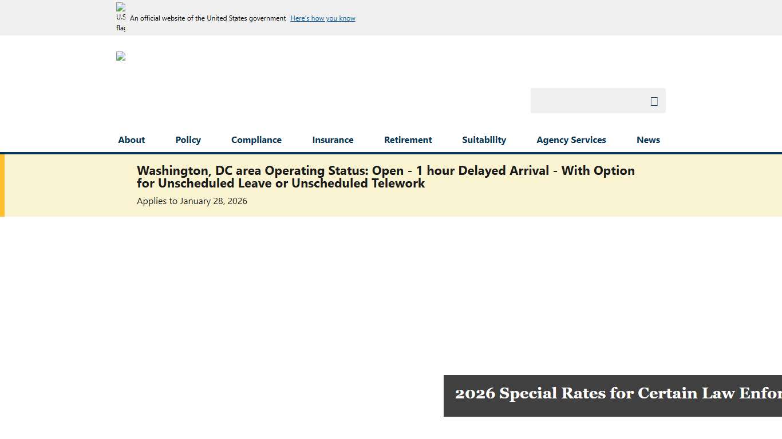Screen dimensions: 782x439
Task: Click "Applies to January 28, 2026" text
Action: pos(192,201)
